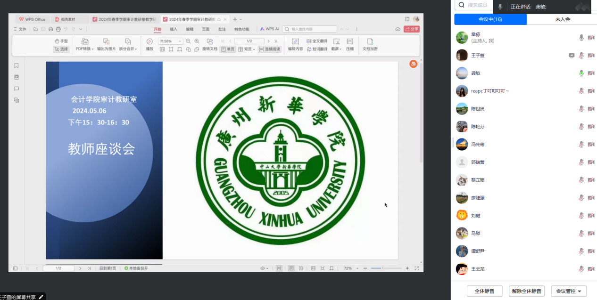Toggle single page (单页) view
The width and height of the screenshot is (597, 300).
[228, 49]
